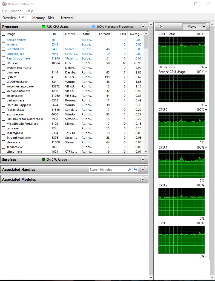Click the Service CPU Usage graph
This screenshot has width=215, height=281.
(181, 89)
